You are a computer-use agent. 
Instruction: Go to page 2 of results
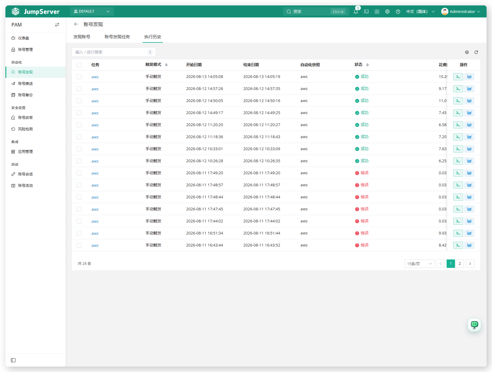pyautogui.click(x=460, y=264)
